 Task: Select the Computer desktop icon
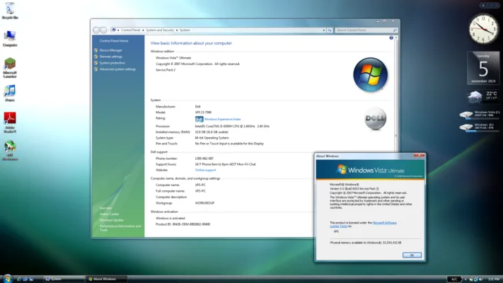[x=10, y=38]
